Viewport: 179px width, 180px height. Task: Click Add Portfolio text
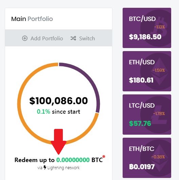[47, 38]
